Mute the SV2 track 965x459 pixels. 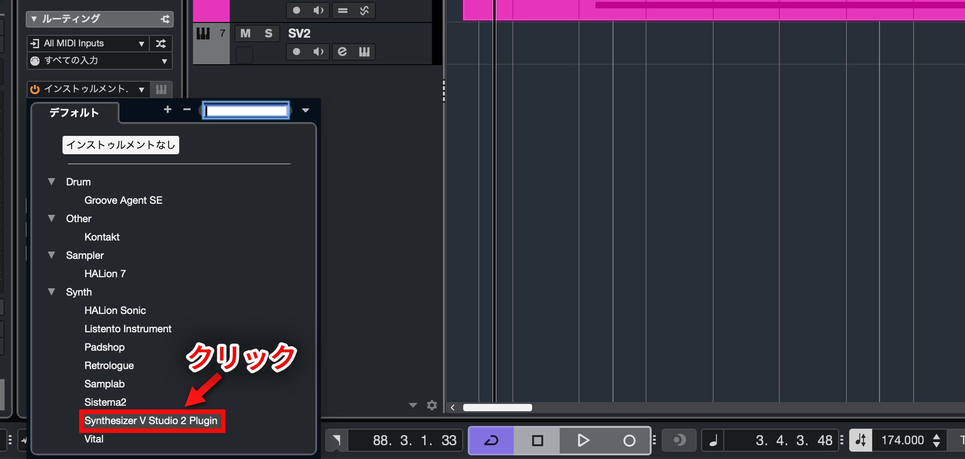coord(245,33)
